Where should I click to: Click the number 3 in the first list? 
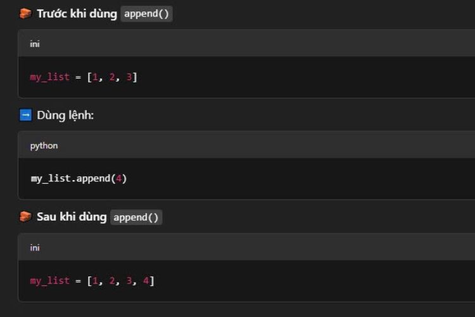129,77
